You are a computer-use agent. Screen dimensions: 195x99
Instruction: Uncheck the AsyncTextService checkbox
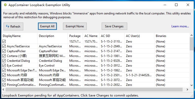(4, 46)
